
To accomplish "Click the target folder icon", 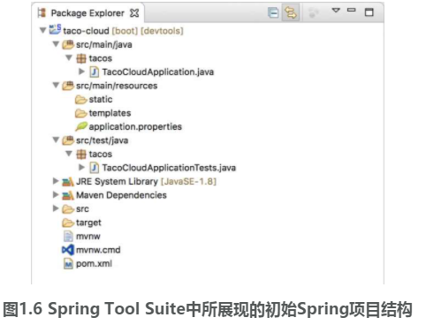I will pyautogui.click(x=68, y=223).
